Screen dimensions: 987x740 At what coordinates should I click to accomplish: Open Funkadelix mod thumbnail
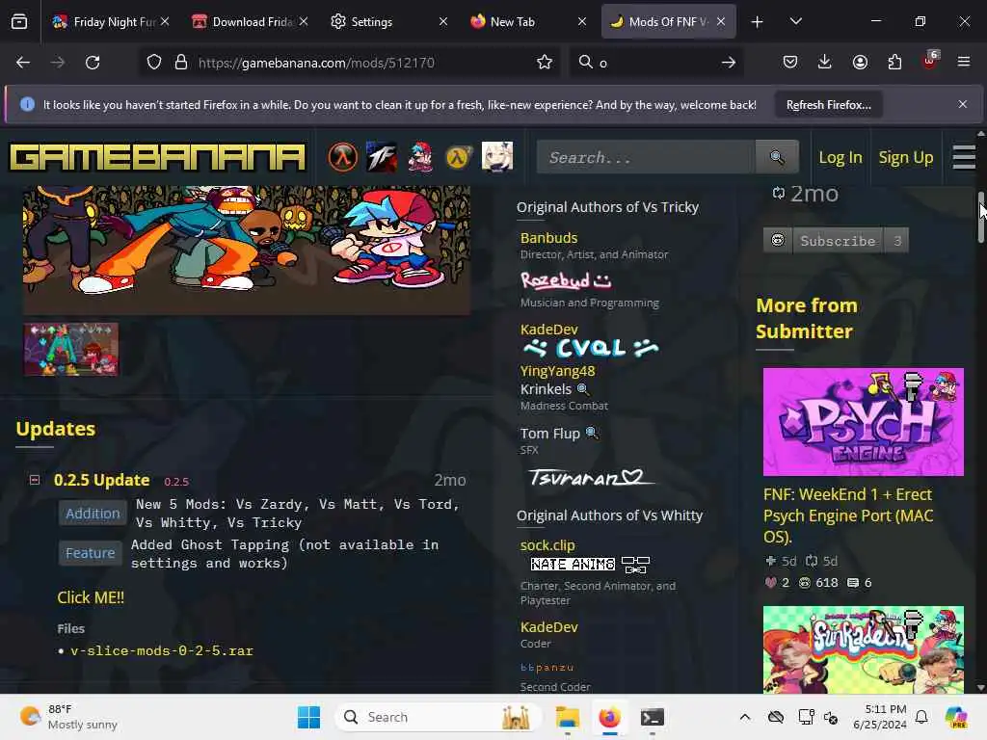point(863,650)
